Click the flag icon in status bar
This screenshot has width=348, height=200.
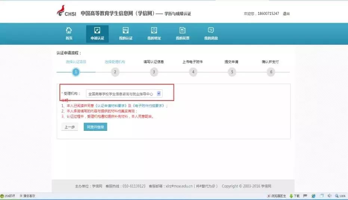coord(305,196)
